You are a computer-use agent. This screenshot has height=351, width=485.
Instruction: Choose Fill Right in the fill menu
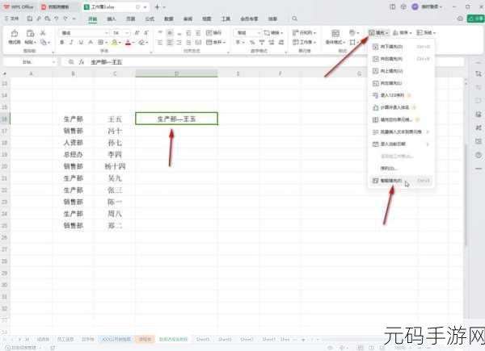tap(401, 59)
